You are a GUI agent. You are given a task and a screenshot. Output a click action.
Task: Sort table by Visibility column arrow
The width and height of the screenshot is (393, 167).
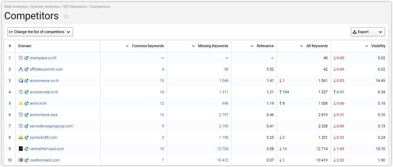click(366, 46)
